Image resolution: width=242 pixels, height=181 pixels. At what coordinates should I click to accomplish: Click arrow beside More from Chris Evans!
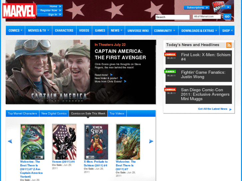tap(125, 81)
